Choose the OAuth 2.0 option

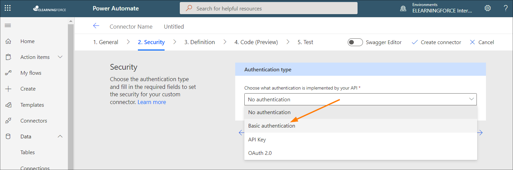[x=260, y=153]
